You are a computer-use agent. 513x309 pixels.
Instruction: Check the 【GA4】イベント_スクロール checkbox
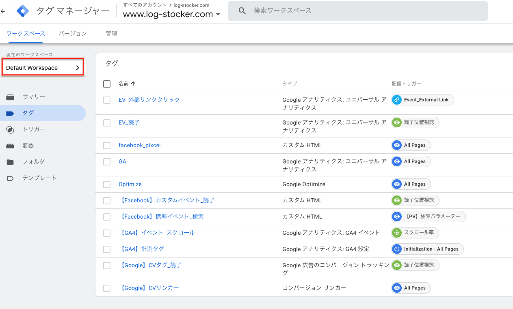tap(107, 233)
